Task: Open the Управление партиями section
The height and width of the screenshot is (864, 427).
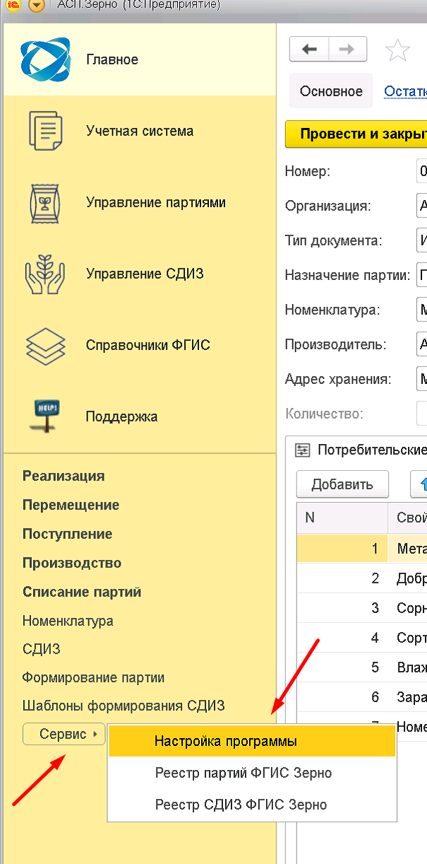Action: tap(139, 202)
